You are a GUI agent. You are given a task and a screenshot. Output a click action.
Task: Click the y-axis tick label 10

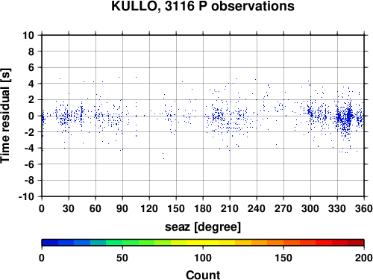28,35
